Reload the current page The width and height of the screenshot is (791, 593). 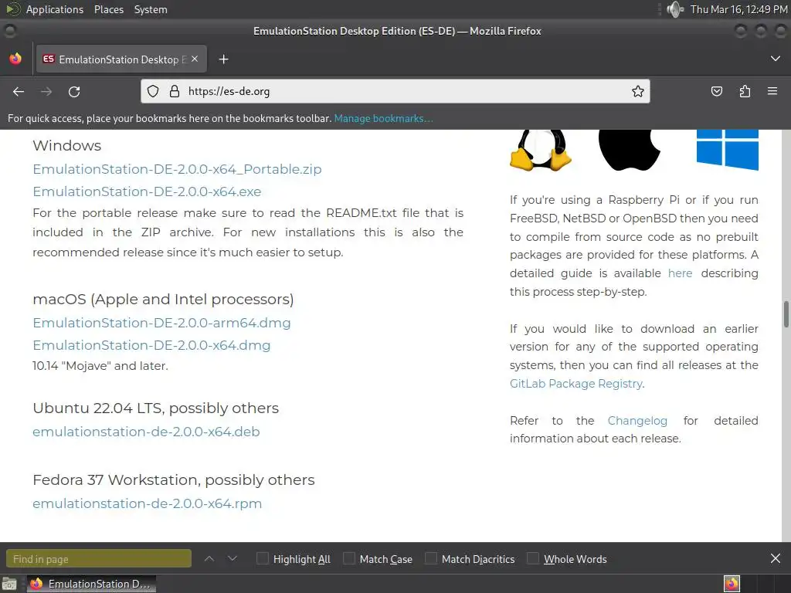point(74,91)
